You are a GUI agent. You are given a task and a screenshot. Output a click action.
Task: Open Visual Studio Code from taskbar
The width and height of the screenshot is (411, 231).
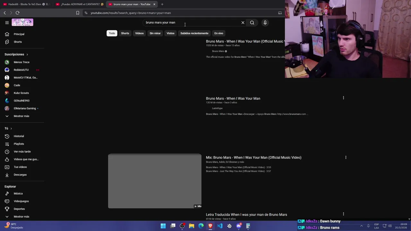[220, 226]
